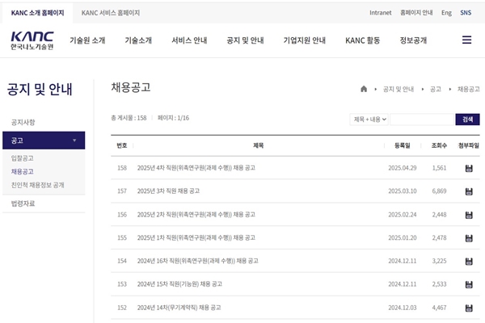
Task: Open post 2024년 15차 직원(기능원) 채용 공고
Action: click(x=179, y=284)
